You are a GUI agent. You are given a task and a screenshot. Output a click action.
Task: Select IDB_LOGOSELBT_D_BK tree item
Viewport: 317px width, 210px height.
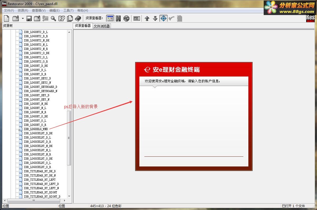(x=38, y=133)
